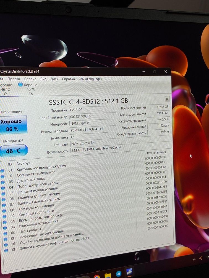This screenshot has height=278, width=209.
Task: Click status circle of row 0C Часы работы
Action: (x=5, y=233)
